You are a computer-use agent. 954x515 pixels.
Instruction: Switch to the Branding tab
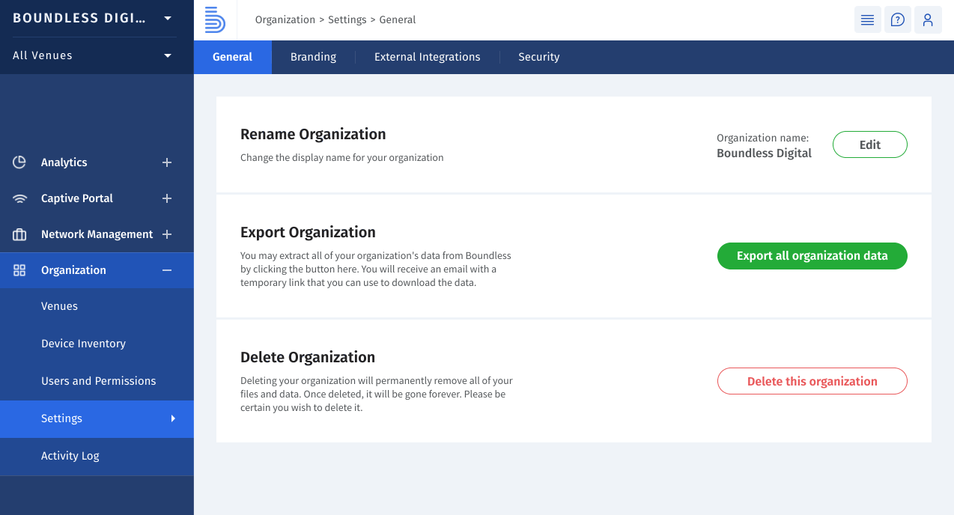click(x=313, y=57)
